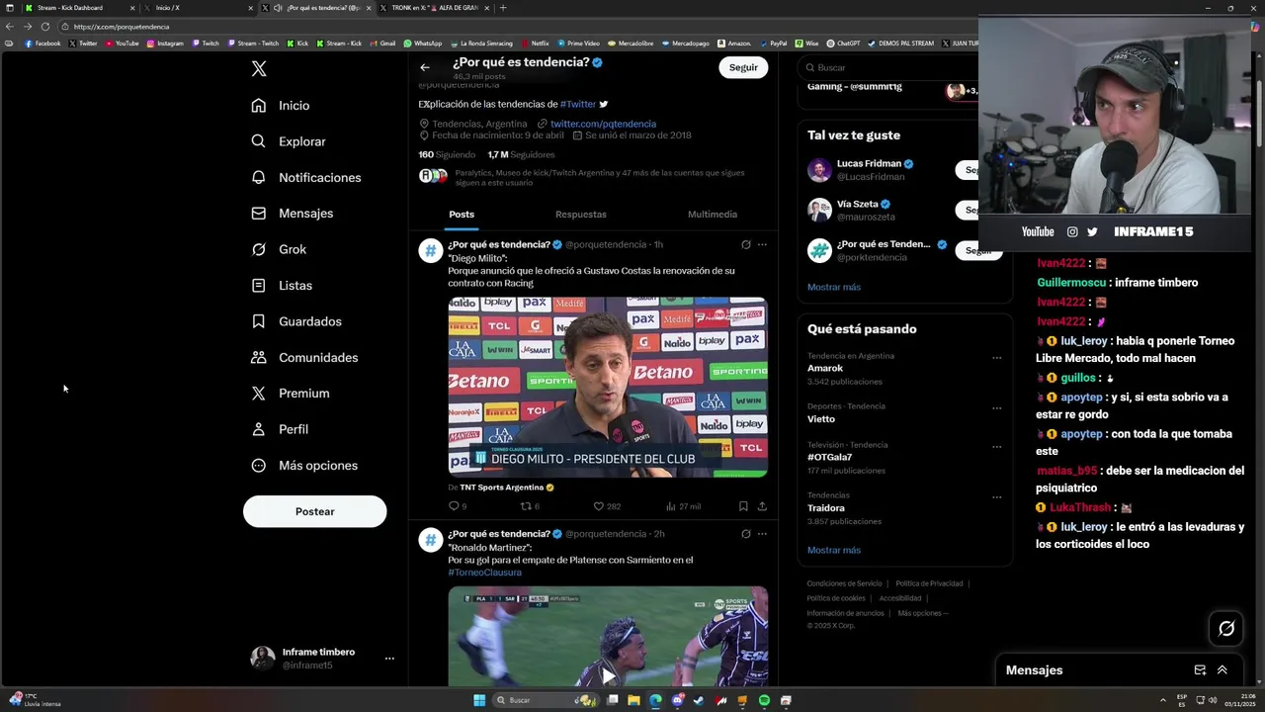Open Perfil in the sidebar
The width and height of the screenshot is (1265, 712).
280,429
